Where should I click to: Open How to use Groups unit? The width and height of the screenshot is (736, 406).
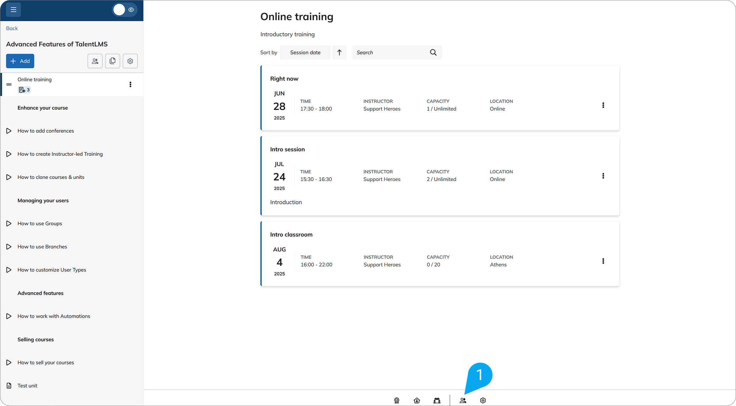[40, 223]
